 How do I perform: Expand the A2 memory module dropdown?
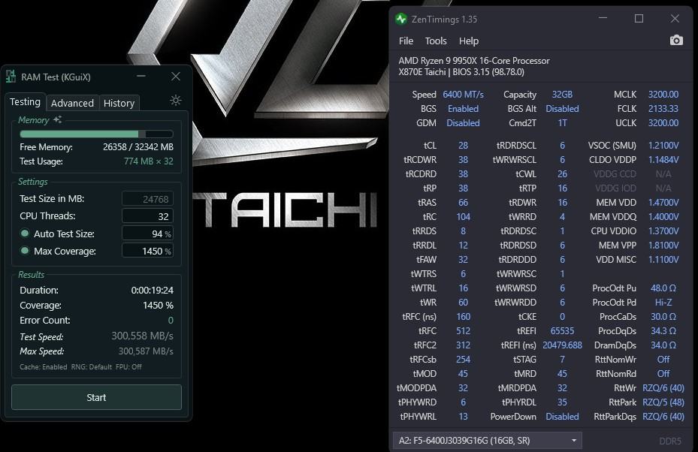[x=487, y=441]
